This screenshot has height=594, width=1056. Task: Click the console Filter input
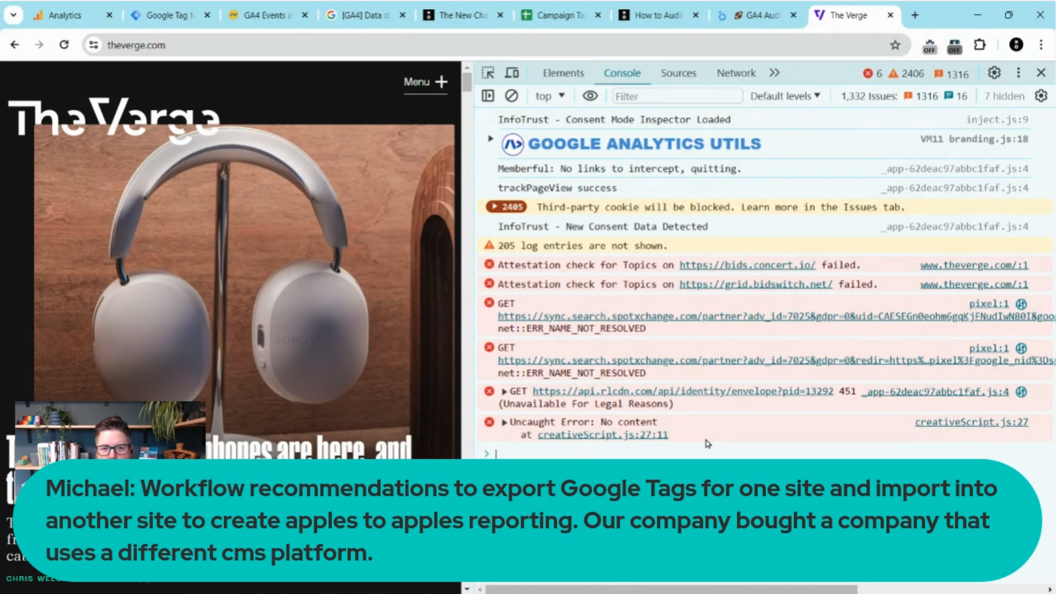tap(677, 96)
